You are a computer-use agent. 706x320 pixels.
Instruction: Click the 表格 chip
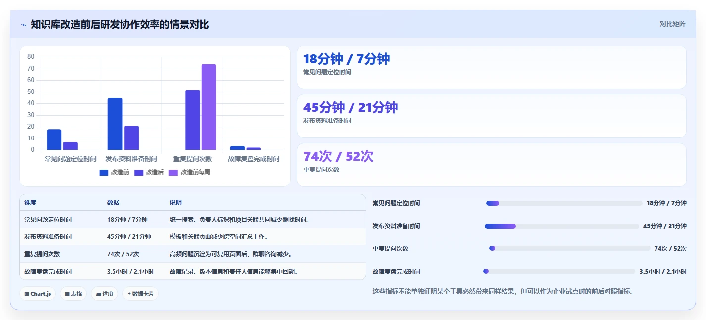73,294
